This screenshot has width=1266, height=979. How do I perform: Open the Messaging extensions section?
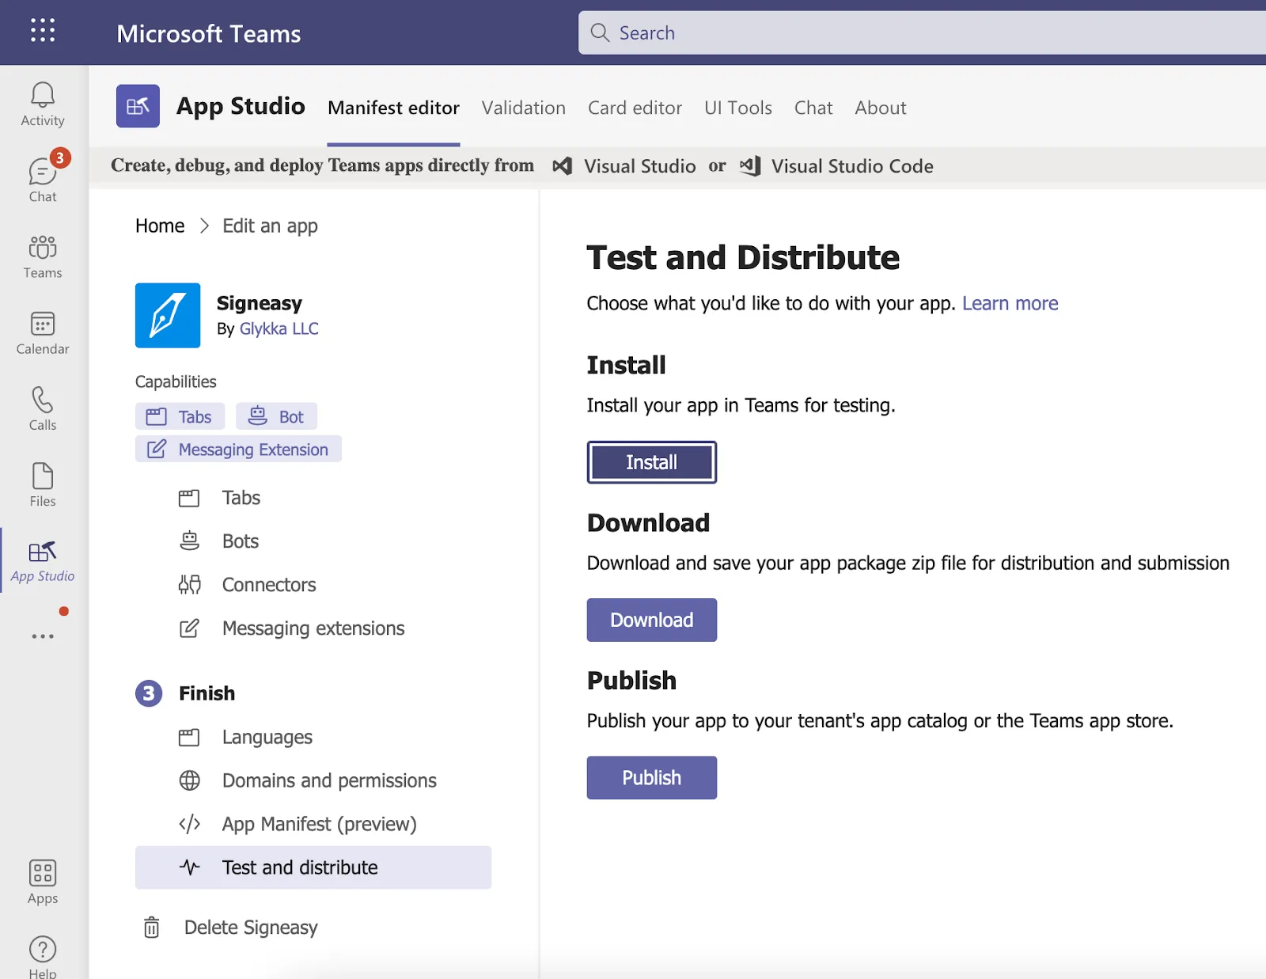pos(313,628)
